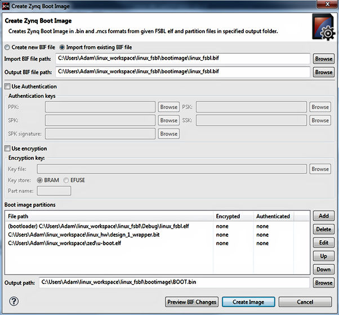The width and height of the screenshot is (339, 315).
Task: Click the Output path text field
Action: pyautogui.click(x=175, y=282)
